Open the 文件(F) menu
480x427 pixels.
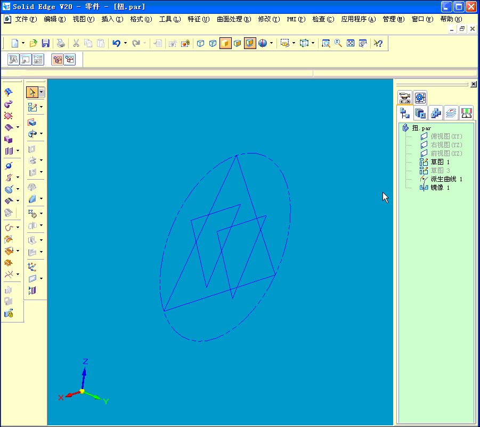click(26, 19)
